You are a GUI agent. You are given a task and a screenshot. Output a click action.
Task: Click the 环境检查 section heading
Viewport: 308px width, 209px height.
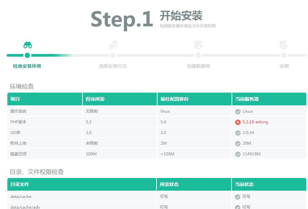click(22, 87)
